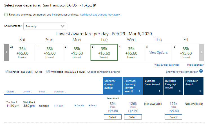Open View 30 day calendar link

point(167,65)
